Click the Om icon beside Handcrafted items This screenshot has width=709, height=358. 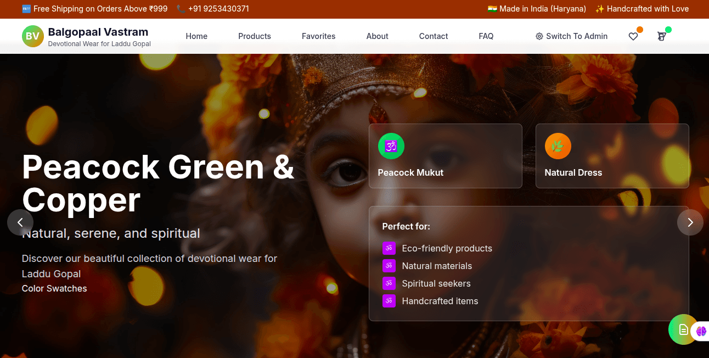coord(389,301)
